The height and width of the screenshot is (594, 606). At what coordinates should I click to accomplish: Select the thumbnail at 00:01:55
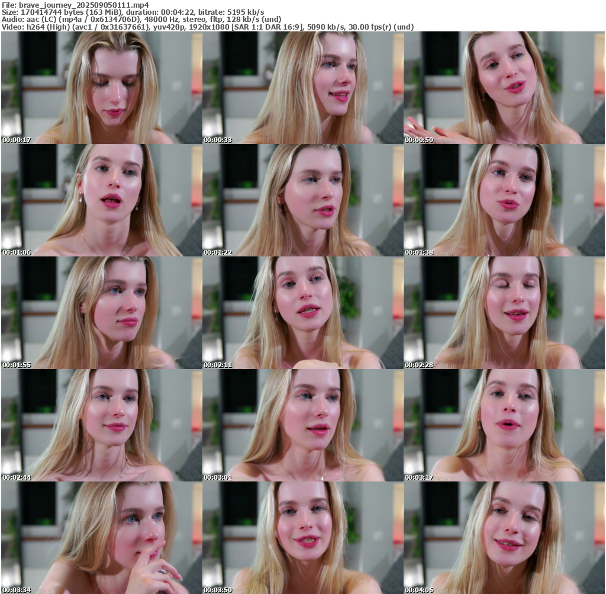pos(102,313)
